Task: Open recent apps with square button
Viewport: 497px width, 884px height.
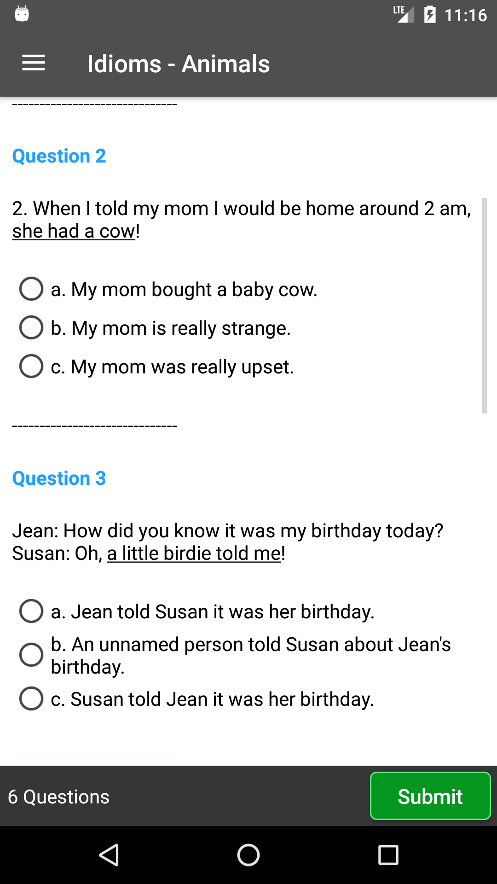Action: [388, 855]
